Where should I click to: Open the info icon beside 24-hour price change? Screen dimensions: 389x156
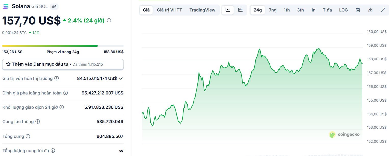tap(109, 20)
